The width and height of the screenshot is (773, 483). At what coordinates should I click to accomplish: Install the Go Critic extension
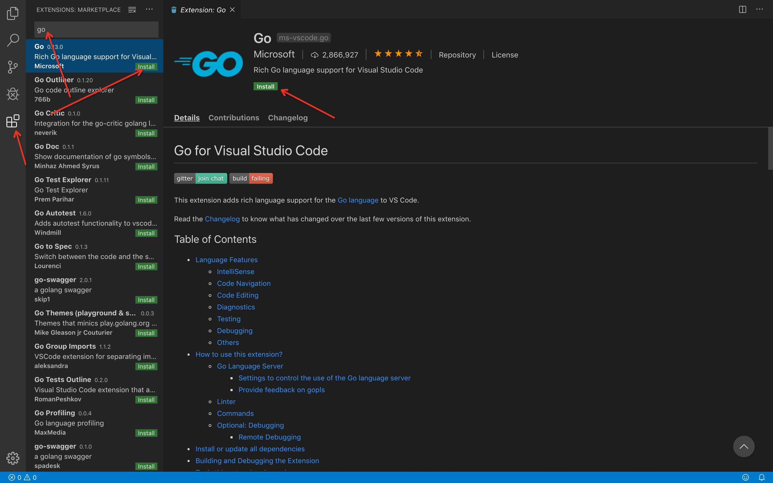pyautogui.click(x=146, y=133)
